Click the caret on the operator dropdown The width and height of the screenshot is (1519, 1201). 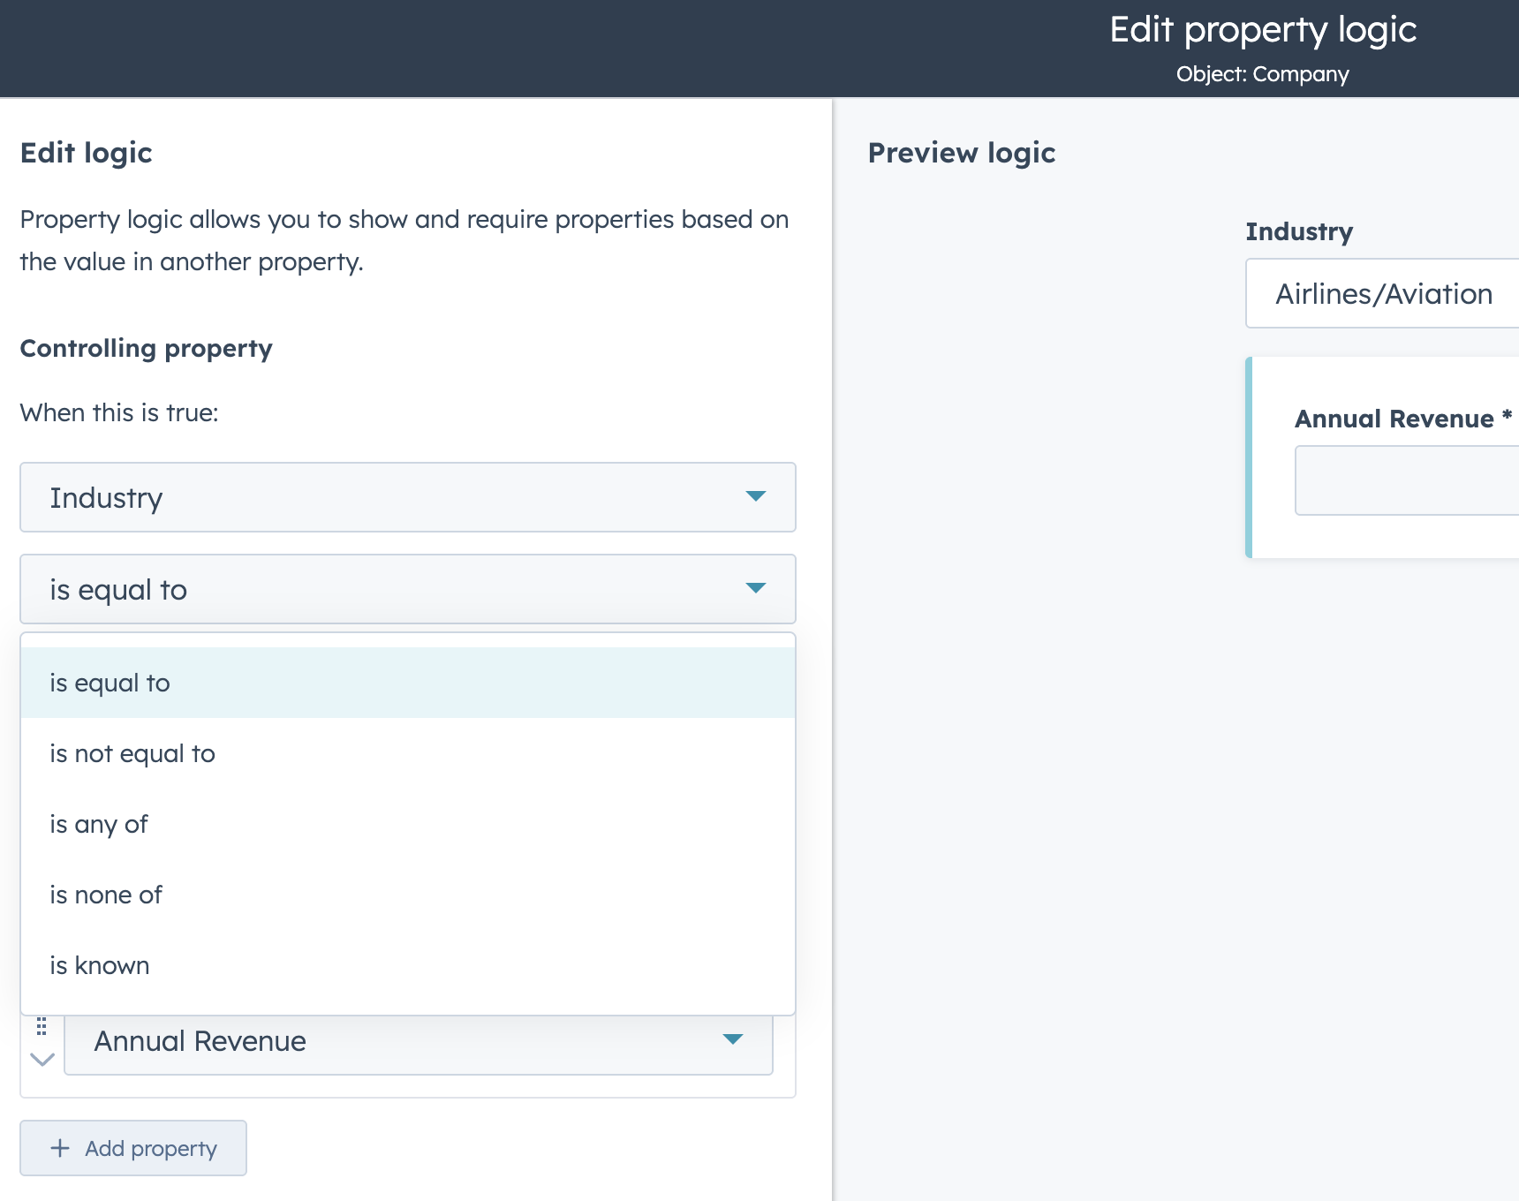click(x=755, y=588)
